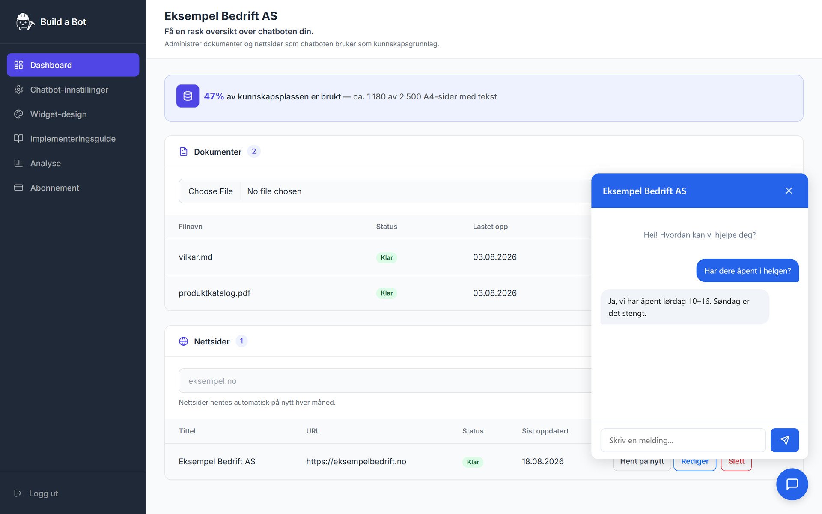Click the Sist oppdatert column header
Image resolution: width=822 pixels, height=514 pixels.
545,431
